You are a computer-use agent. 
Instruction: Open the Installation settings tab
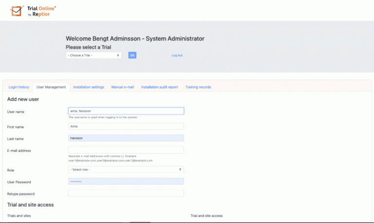pyautogui.click(x=89, y=87)
